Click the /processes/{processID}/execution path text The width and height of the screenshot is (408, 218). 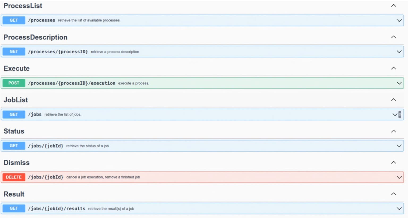click(72, 83)
